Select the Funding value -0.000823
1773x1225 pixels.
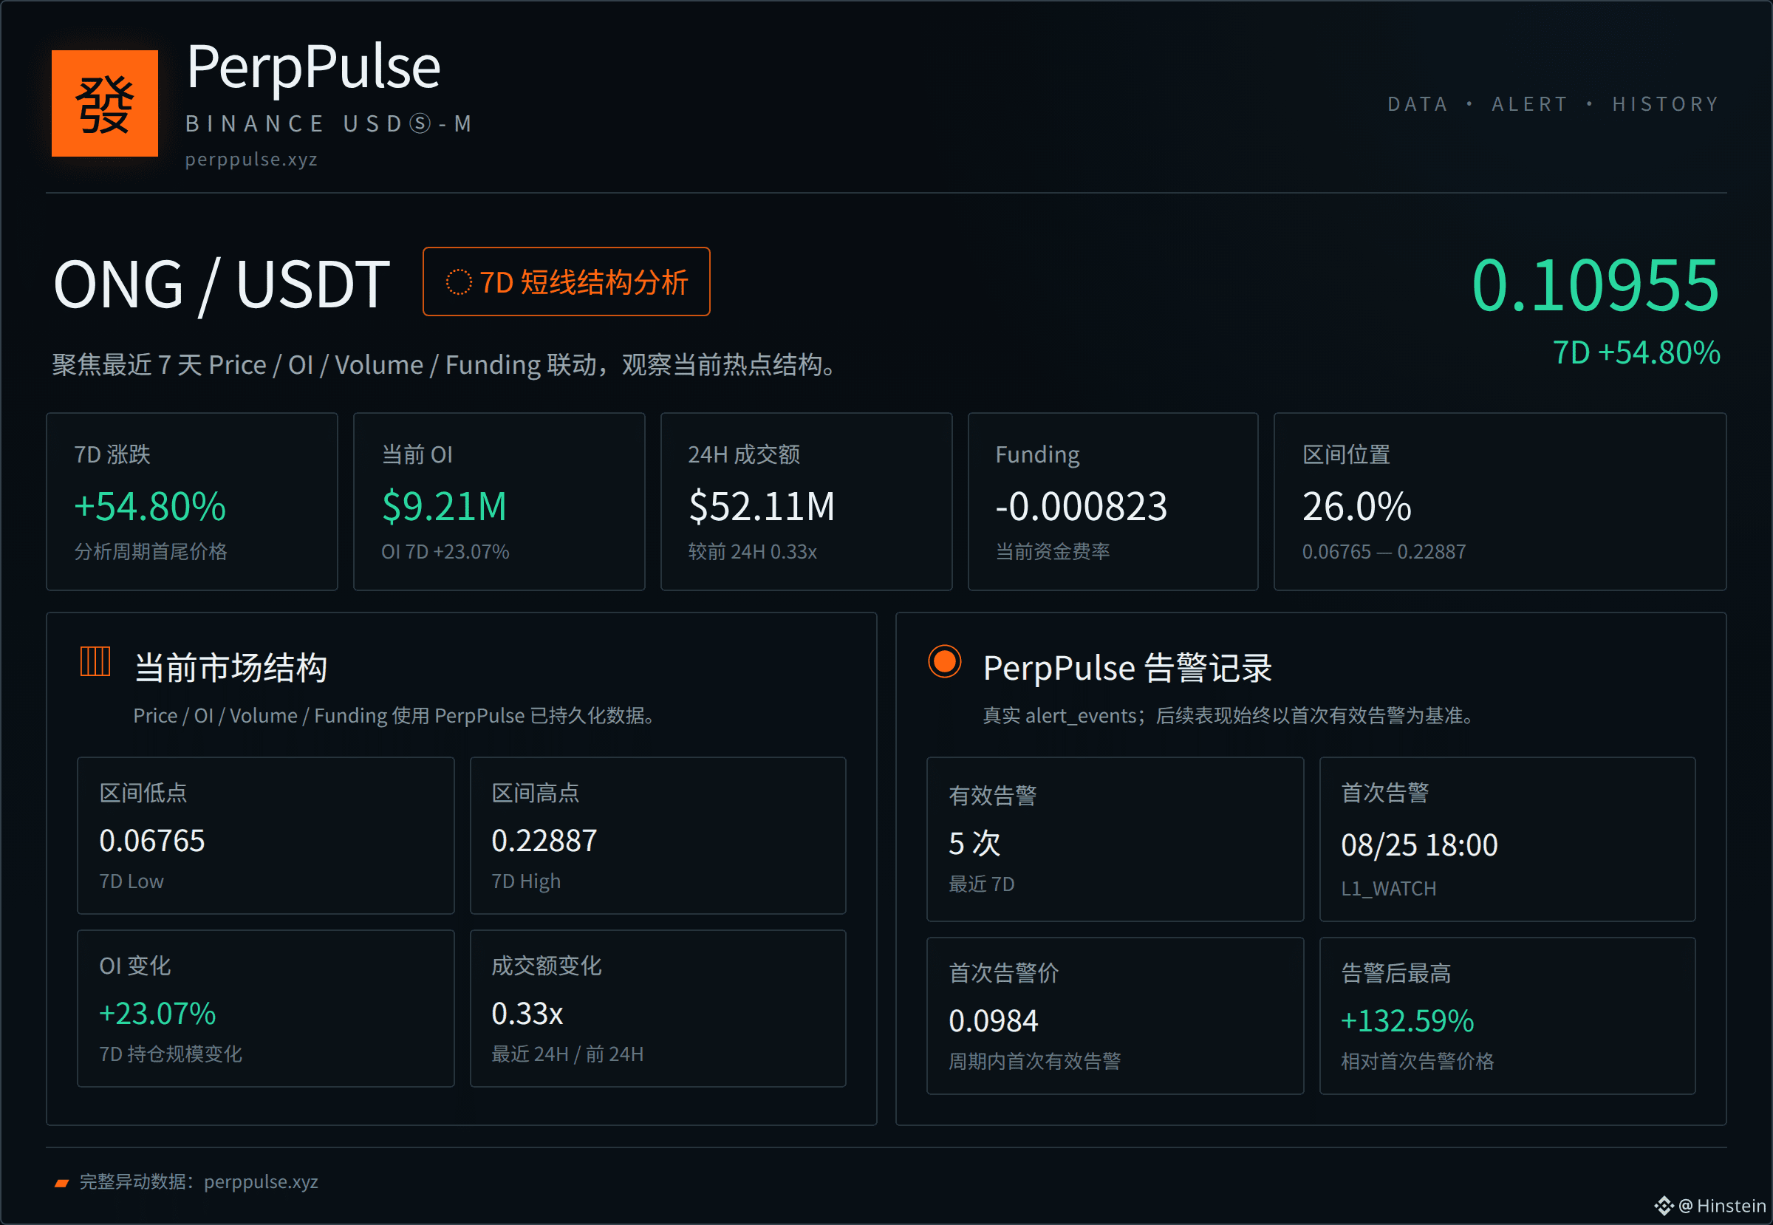pos(1082,507)
